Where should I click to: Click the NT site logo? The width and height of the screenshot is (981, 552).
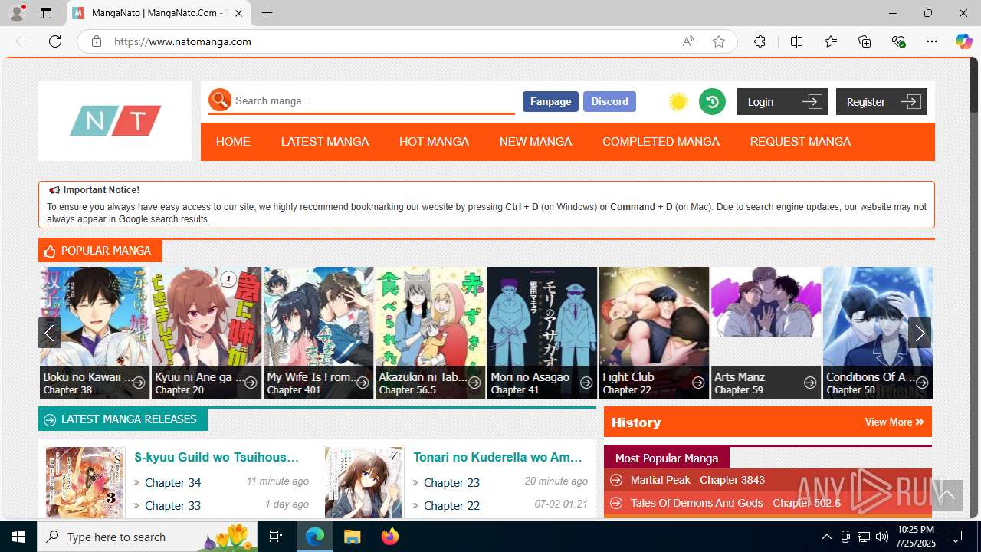[115, 121]
